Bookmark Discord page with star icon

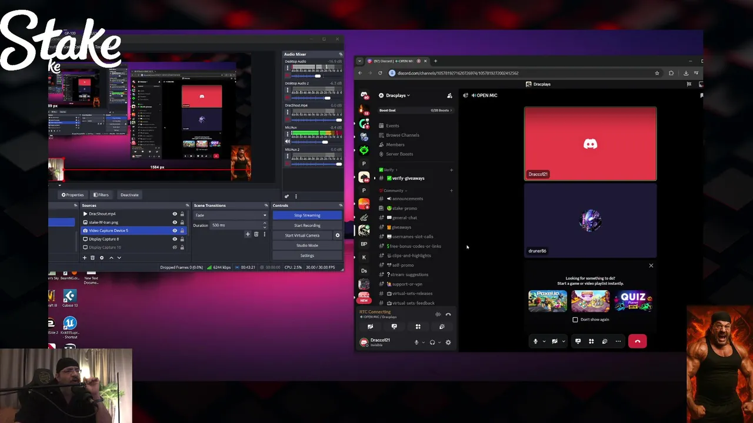[657, 73]
